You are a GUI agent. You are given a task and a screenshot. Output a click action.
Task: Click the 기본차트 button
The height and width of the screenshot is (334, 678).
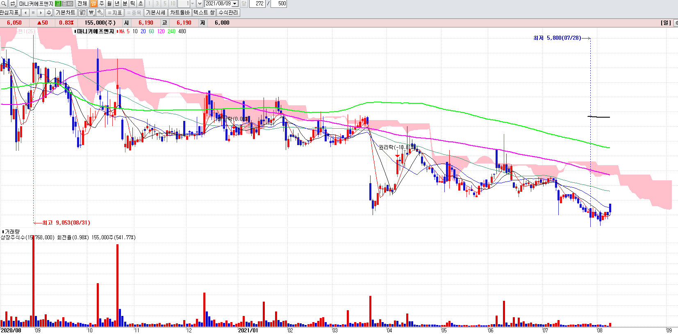click(65, 13)
